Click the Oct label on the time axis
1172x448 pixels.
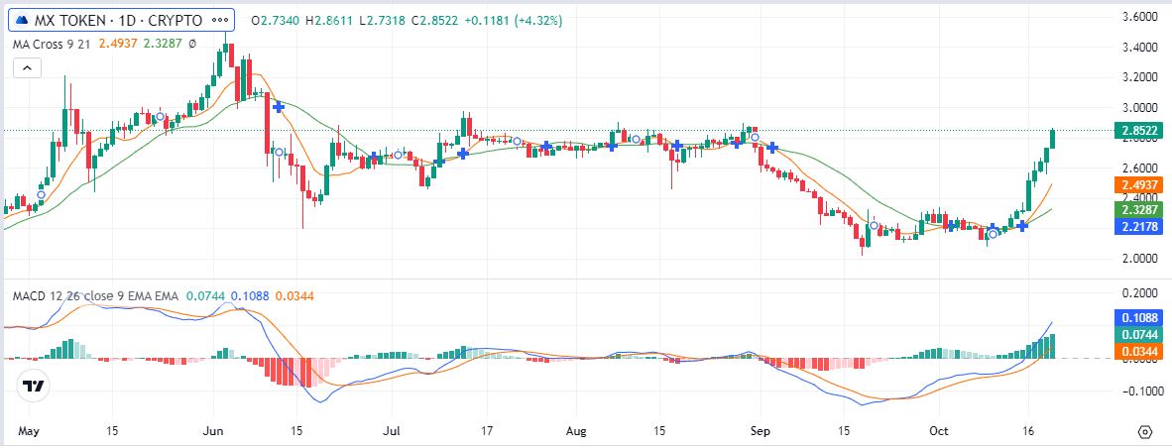pos(939,431)
